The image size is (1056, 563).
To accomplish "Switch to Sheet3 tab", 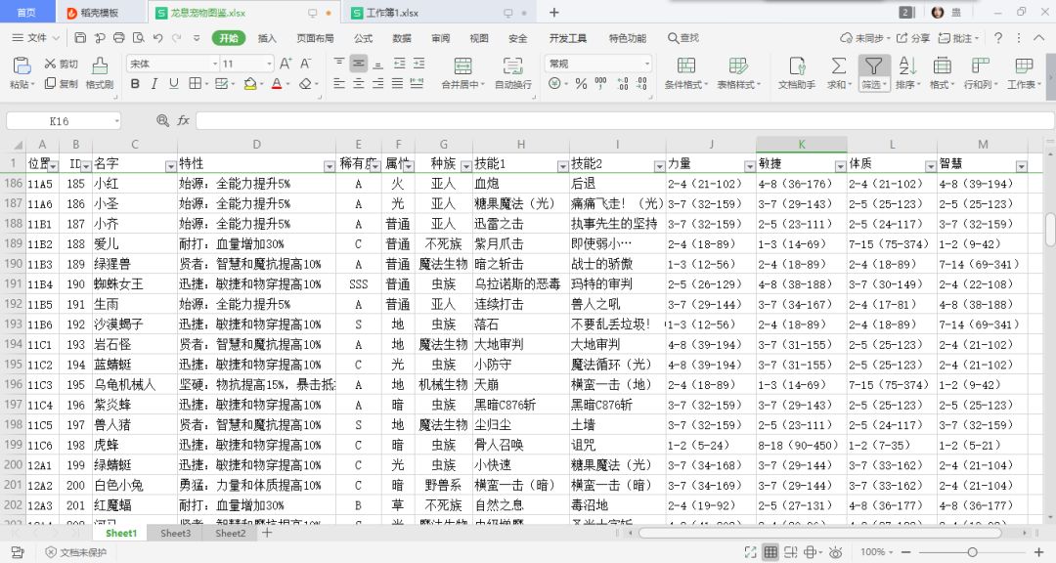I will [176, 533].
